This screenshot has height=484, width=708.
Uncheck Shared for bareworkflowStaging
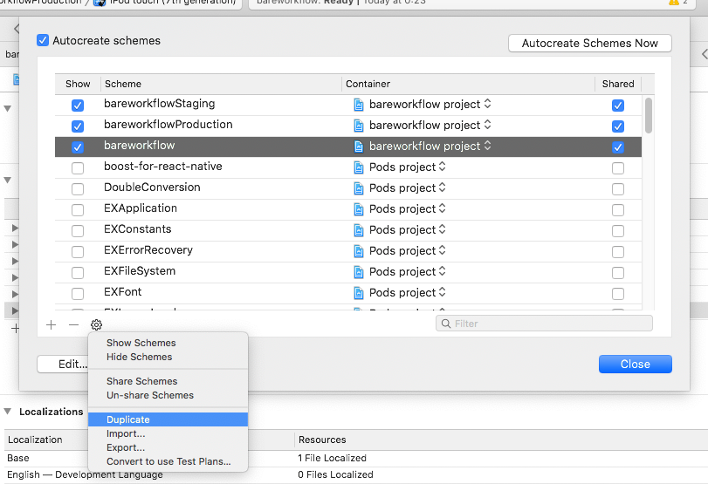pyautogui.click(x=618, y=106)
